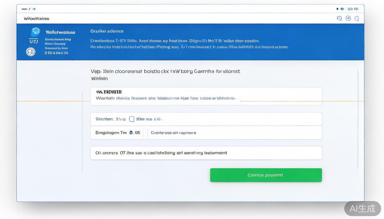Click the 'D66 & Ead 36' header text
The height and width of the screenshot is (219, 384).
pyautogui.click(x=57, y=53)
